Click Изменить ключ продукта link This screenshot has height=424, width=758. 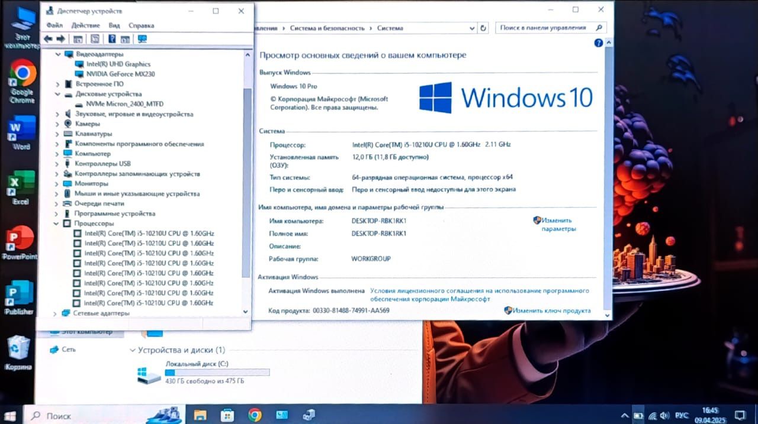tap(551, 310)
